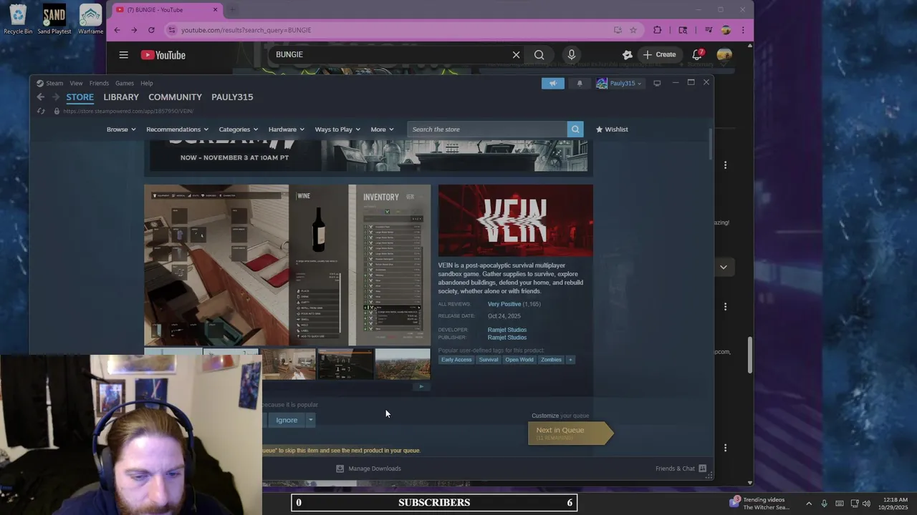Click the icon left of YouTube Create
The width and height of the screenshot is (917, 515).
click(628, 54)
